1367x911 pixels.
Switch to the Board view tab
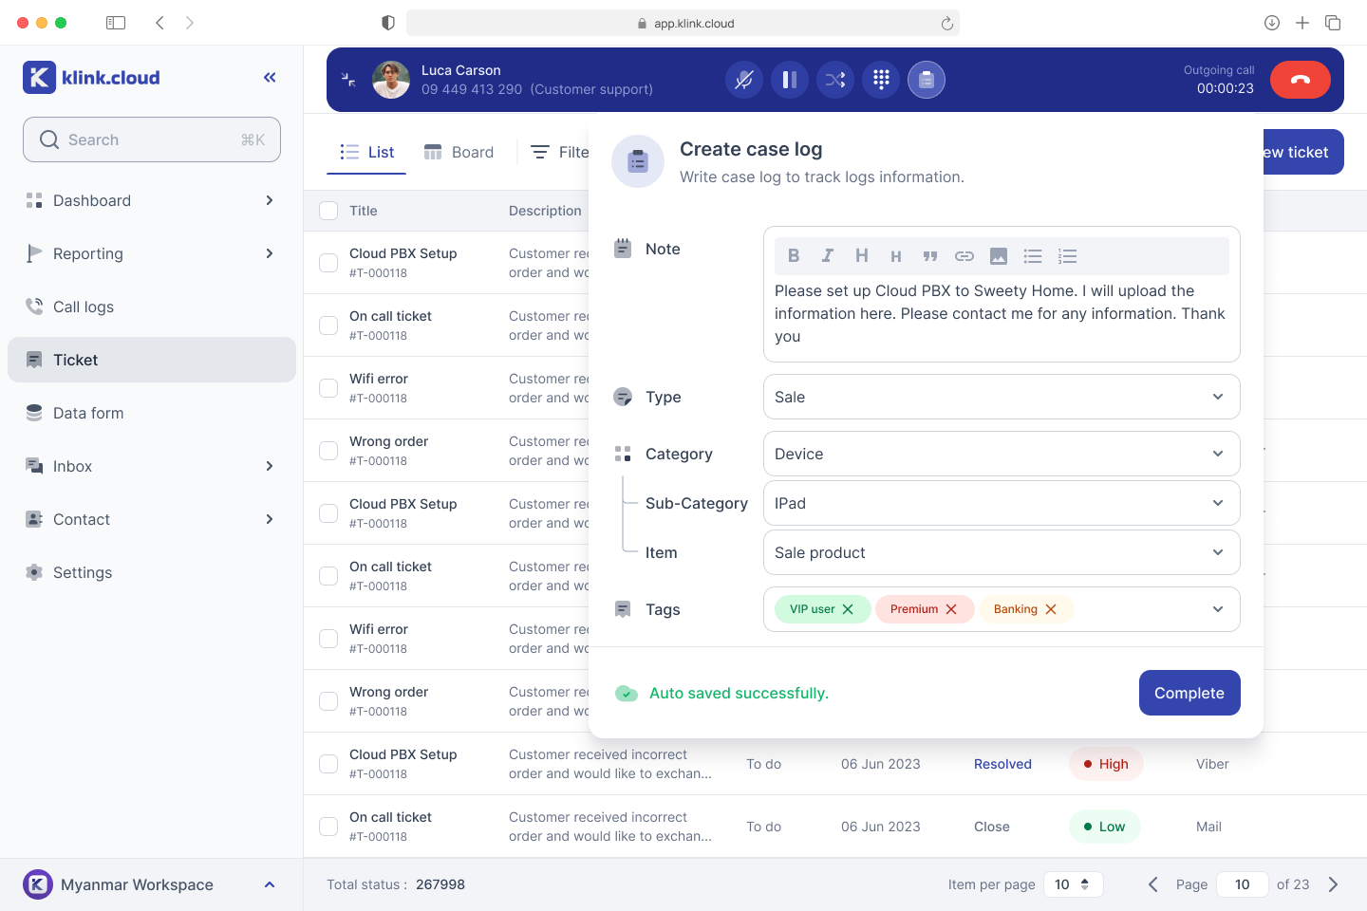point(459,152)
